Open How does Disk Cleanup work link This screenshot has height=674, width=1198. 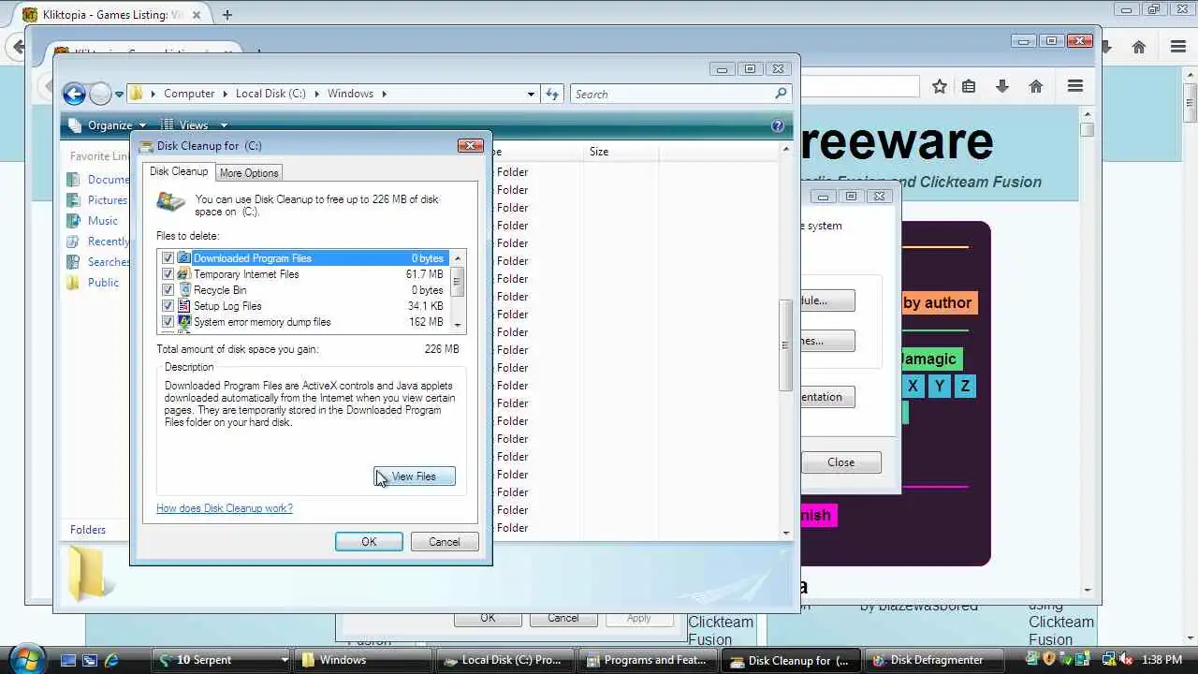pyautogui.click(x=225, y=508)
